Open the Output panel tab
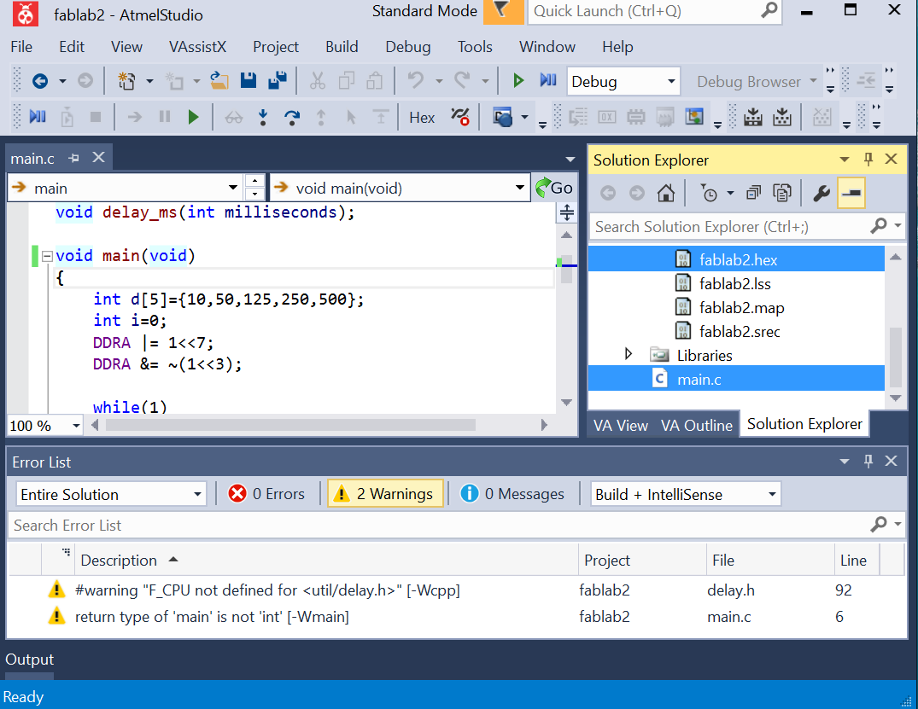The image size is (918, 709). pyautogui.click(x=29, y=660)
